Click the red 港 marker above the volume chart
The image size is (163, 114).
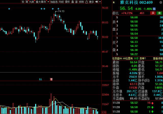click(x=51, y=79)
